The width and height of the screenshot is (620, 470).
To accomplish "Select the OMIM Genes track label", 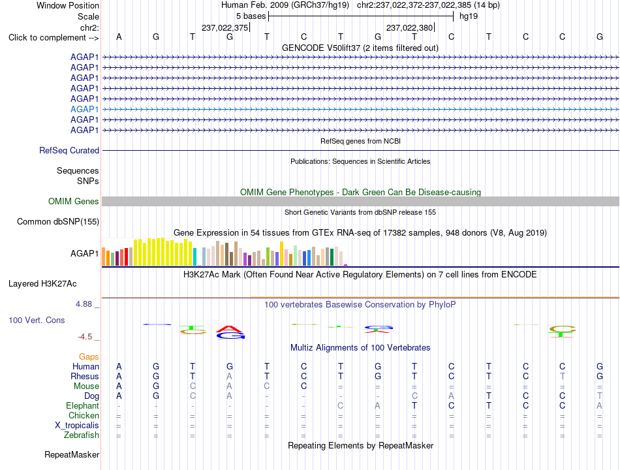I will [73, 201].
